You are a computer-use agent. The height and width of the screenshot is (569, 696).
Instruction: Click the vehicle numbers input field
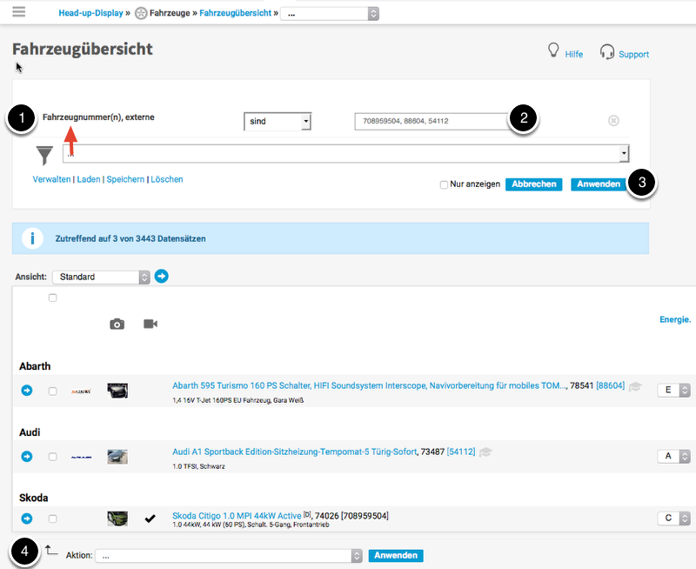point(431,122)
